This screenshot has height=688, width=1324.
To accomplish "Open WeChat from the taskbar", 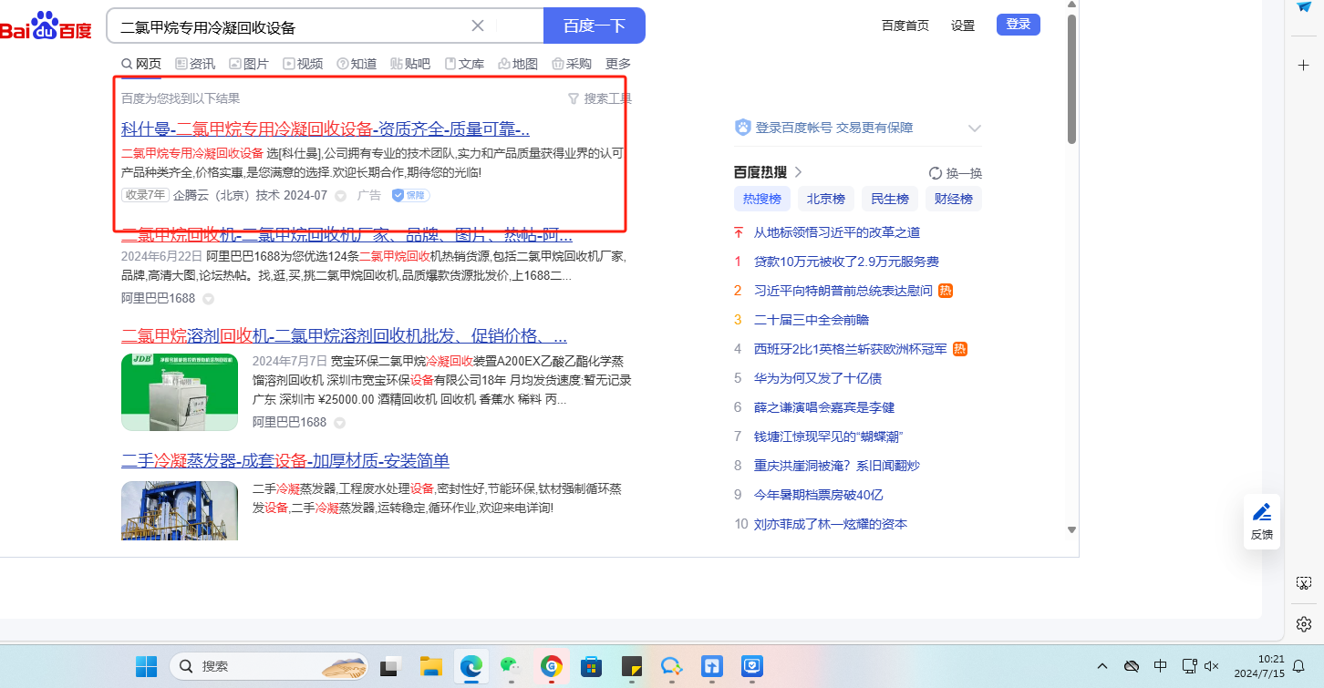I will click(x=511, y=666).
